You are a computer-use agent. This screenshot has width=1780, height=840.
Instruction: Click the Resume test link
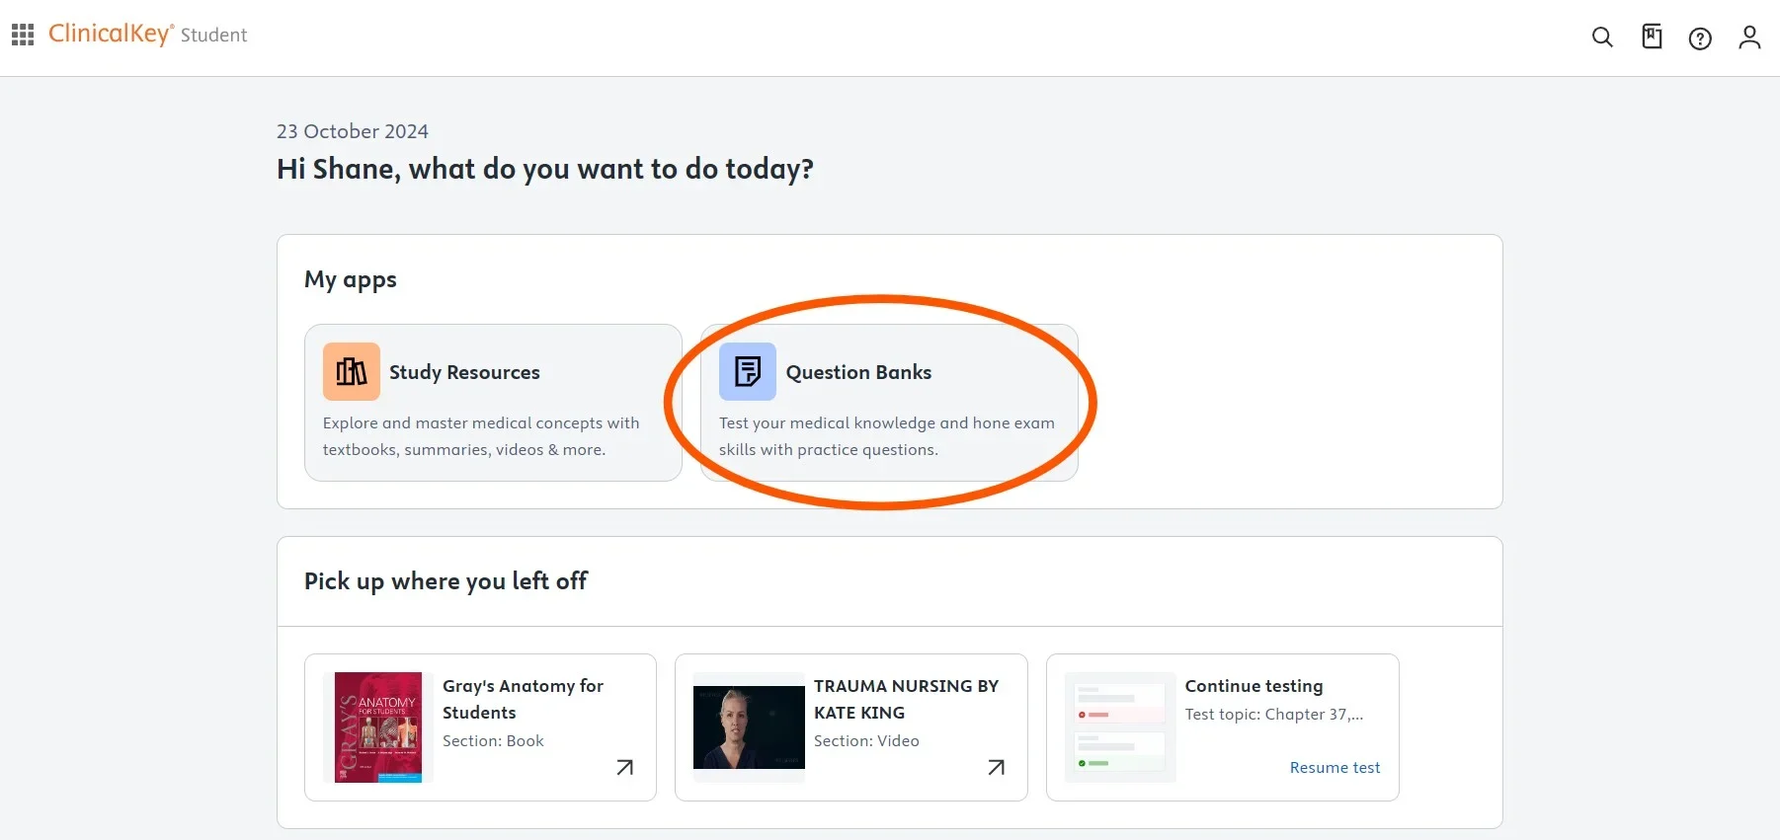click(x=1335, y=767)
